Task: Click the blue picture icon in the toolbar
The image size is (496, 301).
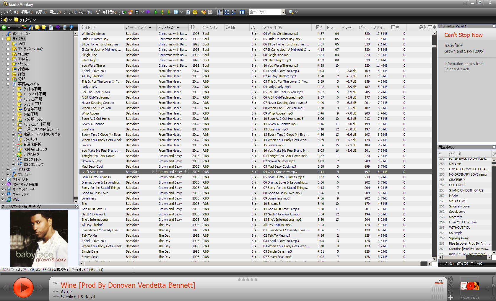Action: click(176, 12)
